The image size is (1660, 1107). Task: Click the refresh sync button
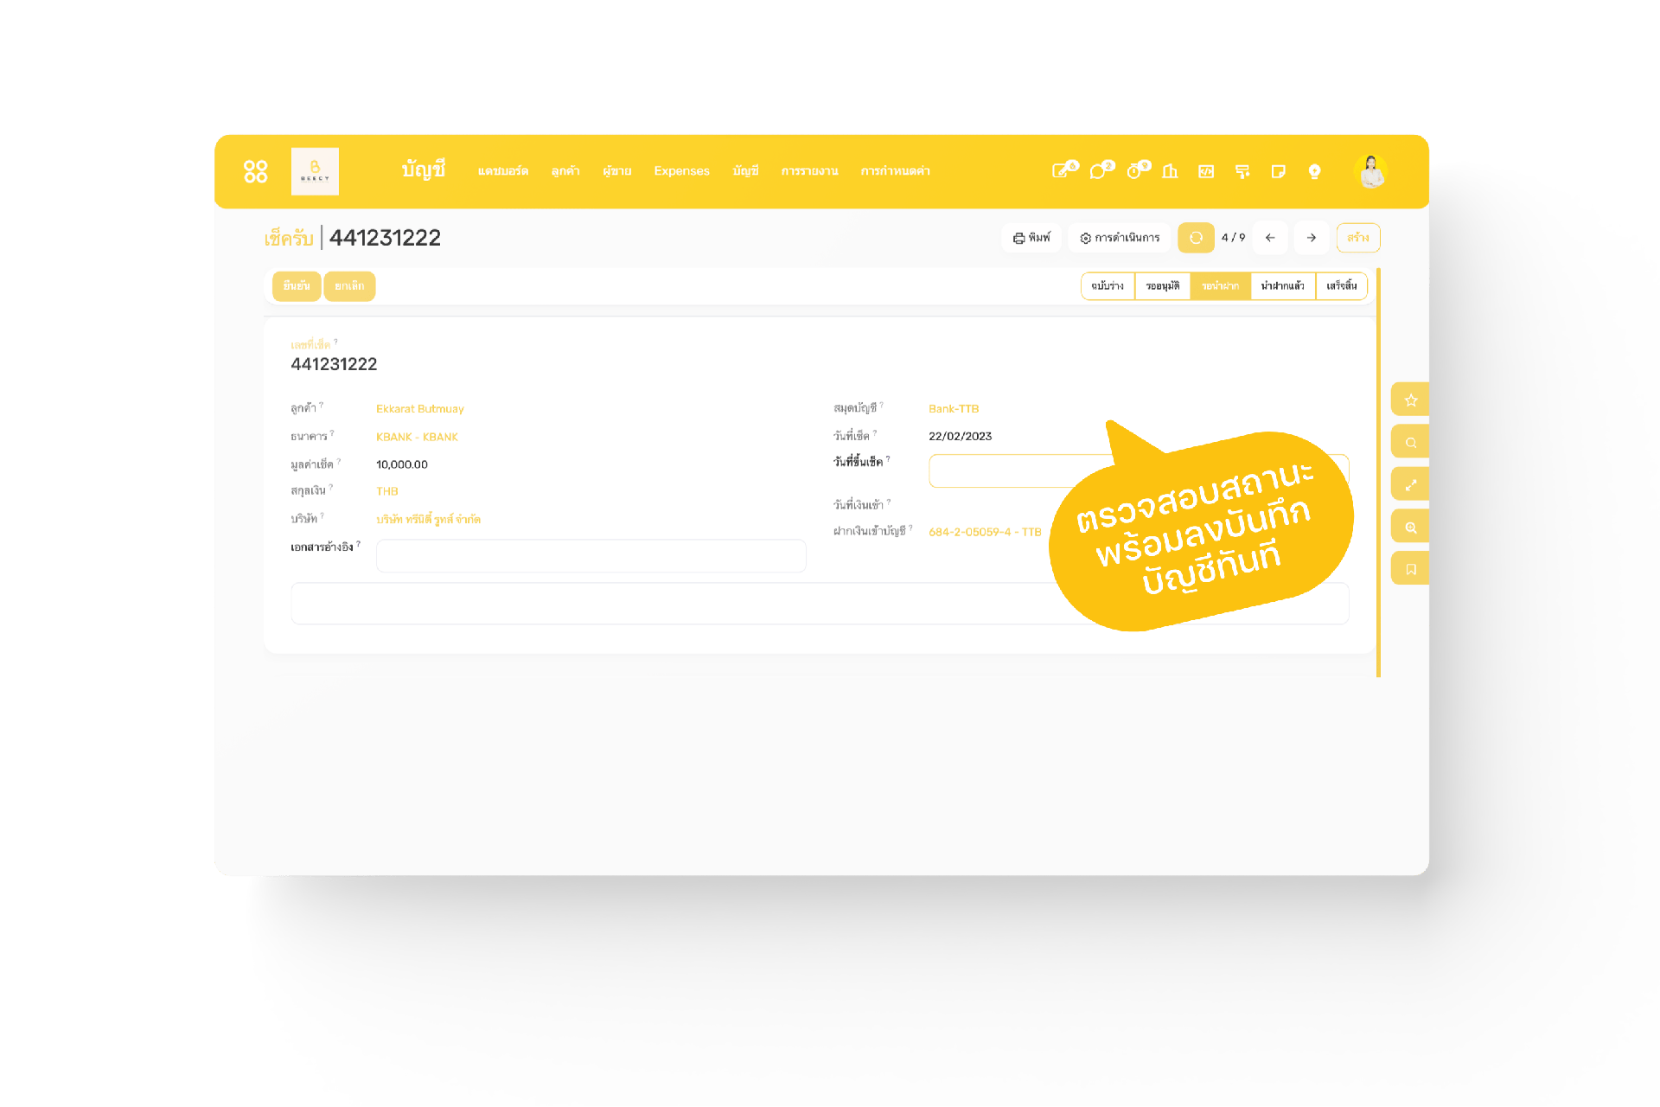click(x=1196, y=238)
